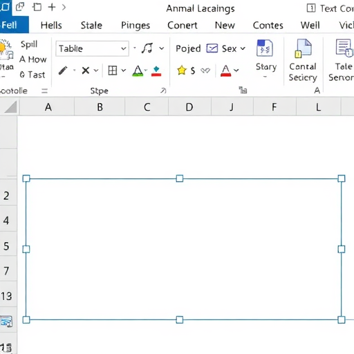Click the top-left shape resize handle
The width and height of the screenshot is (354, 354).
pyautogui.click(x=26, y=178)
